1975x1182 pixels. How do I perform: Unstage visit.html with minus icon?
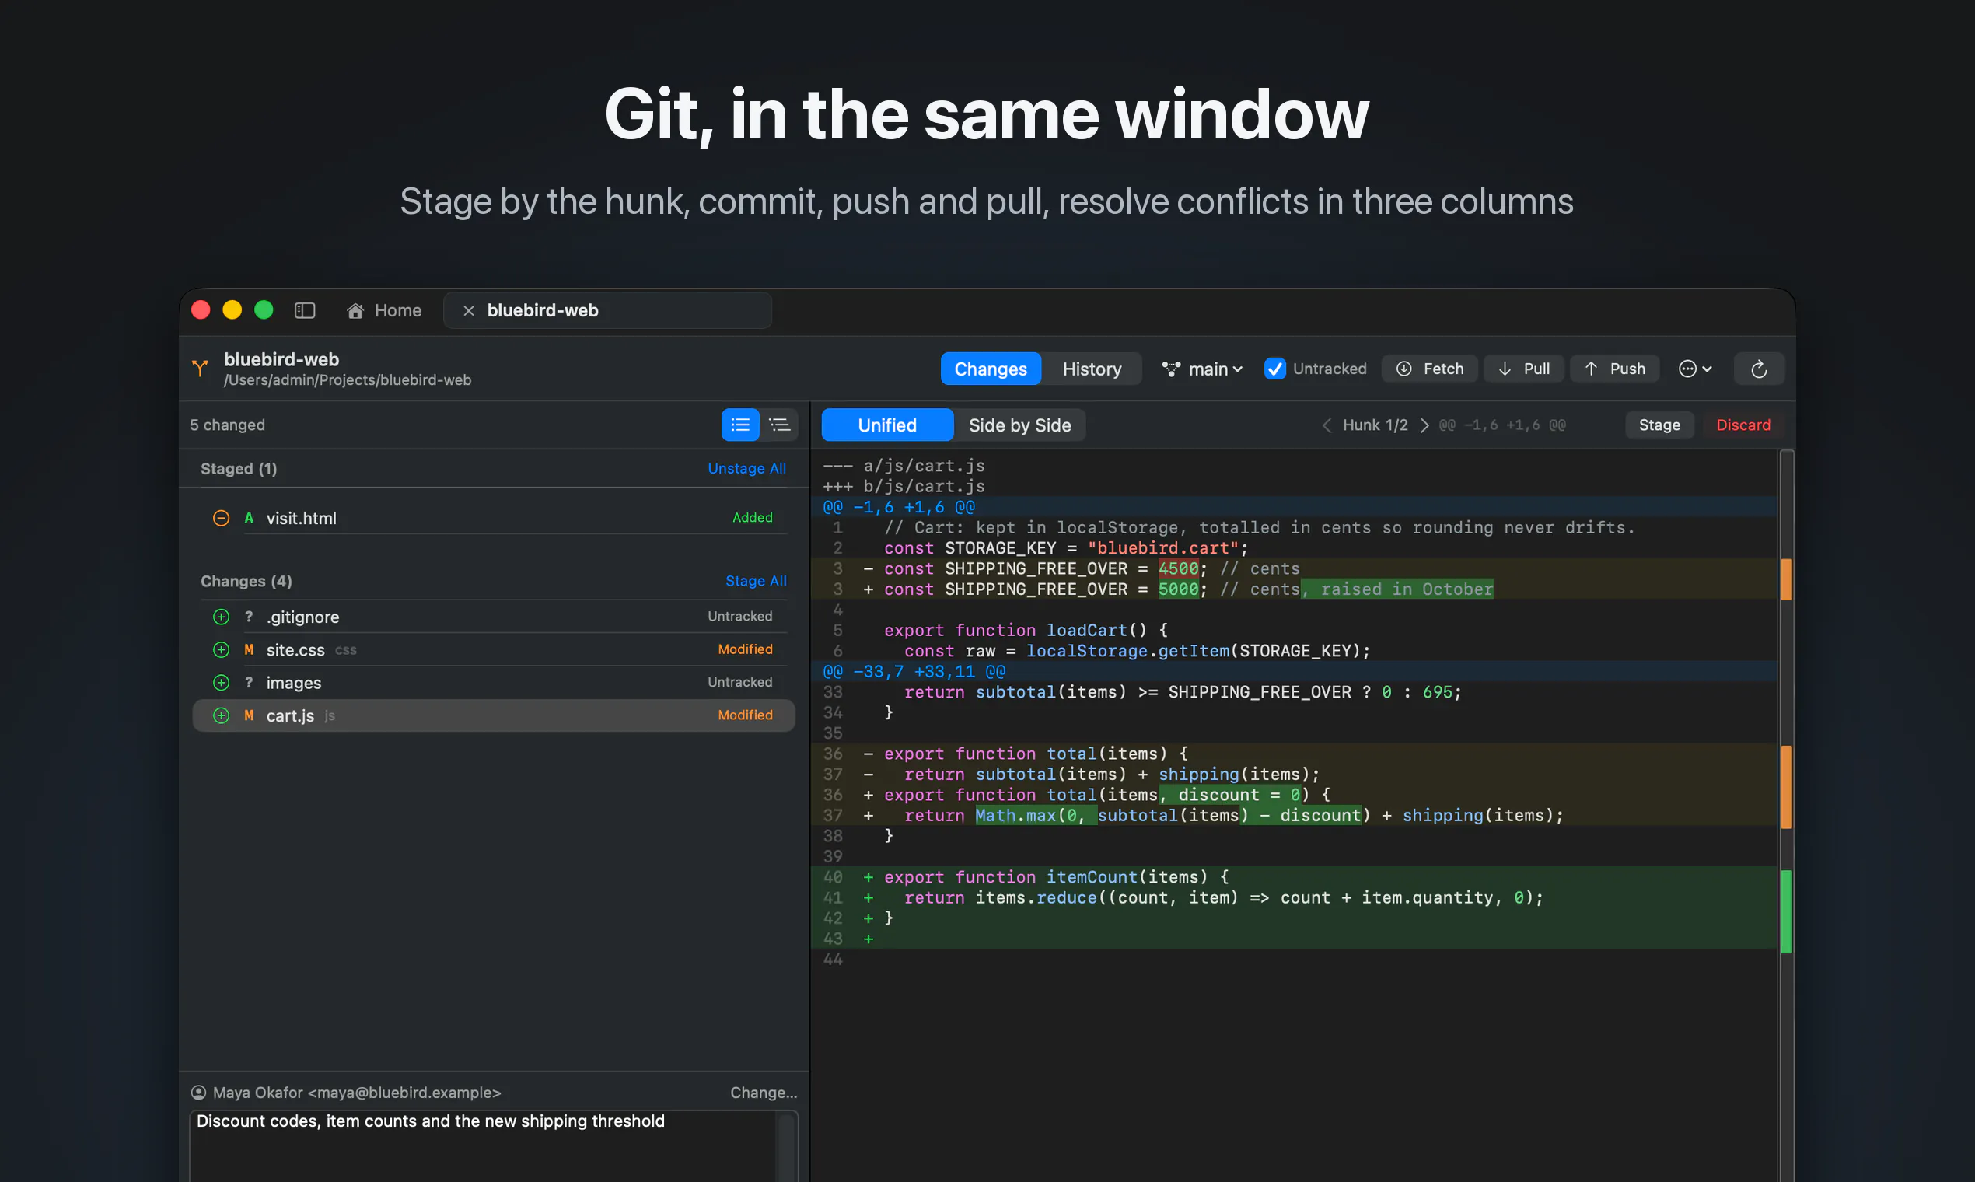222,519
